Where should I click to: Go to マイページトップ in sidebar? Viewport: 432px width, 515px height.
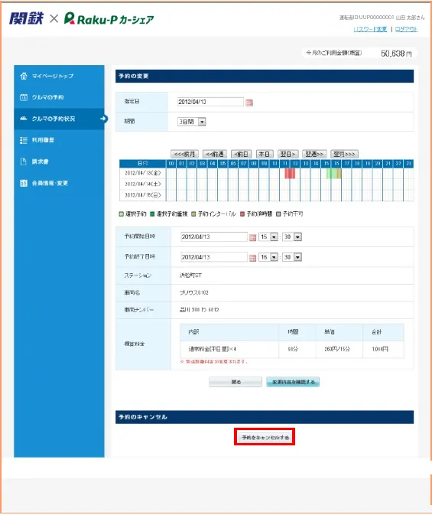tap(59, 76)
